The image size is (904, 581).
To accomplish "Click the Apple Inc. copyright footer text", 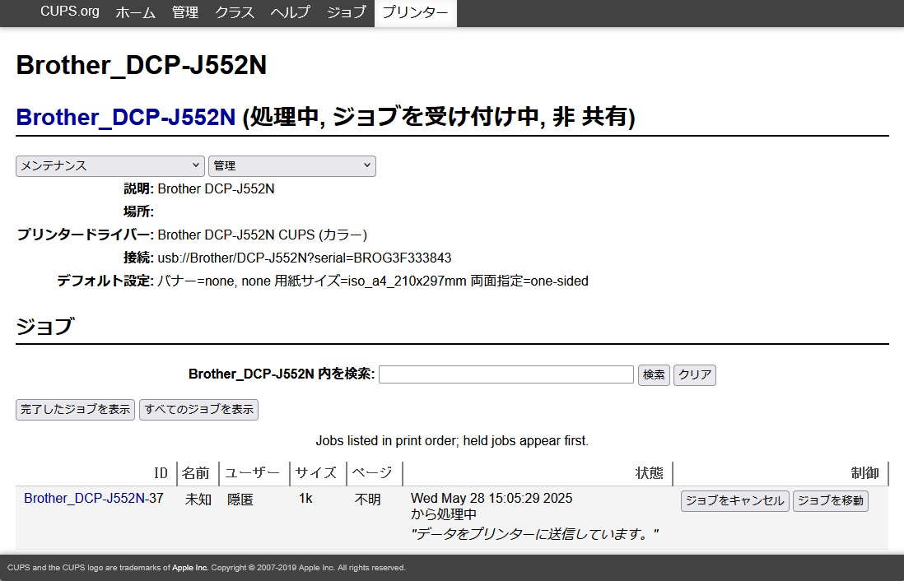I will coord(207,568).
